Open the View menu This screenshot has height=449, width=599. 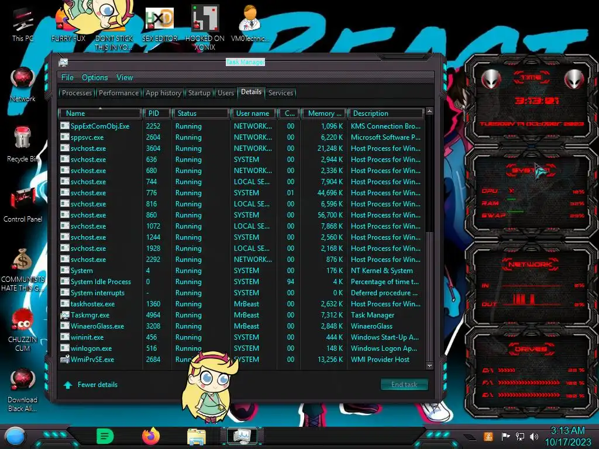125,78
